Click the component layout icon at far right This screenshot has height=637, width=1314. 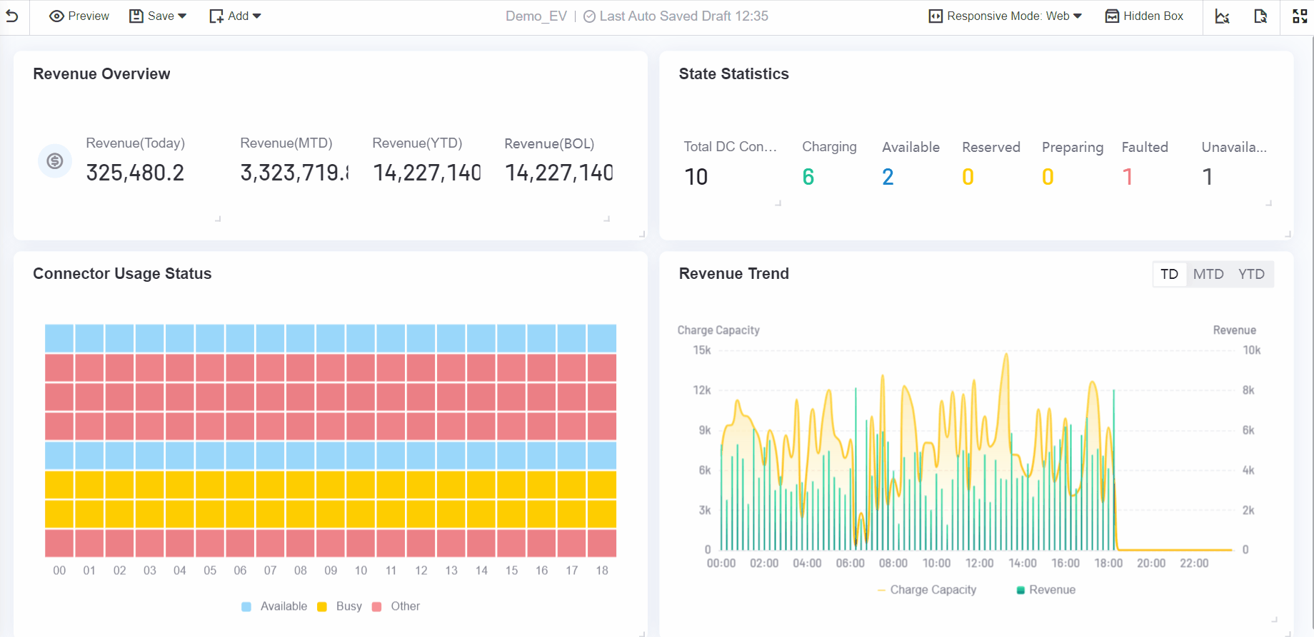1300,16
